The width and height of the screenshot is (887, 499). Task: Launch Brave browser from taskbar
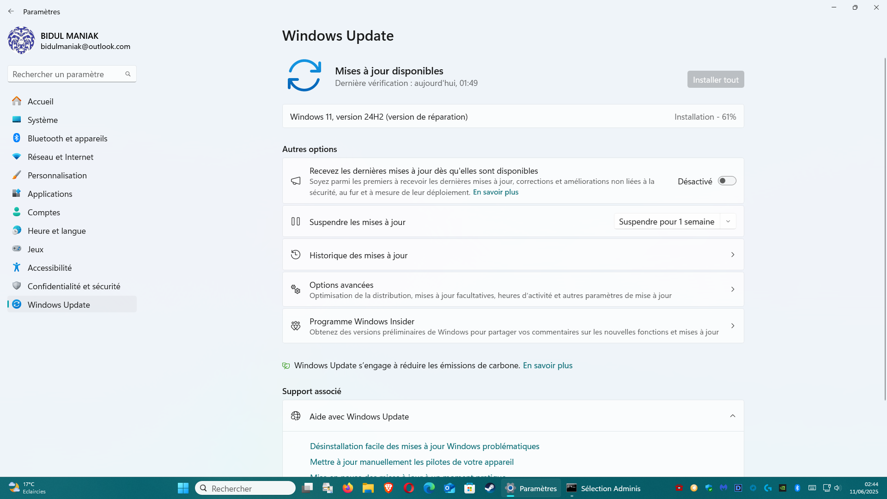[389, 488]
